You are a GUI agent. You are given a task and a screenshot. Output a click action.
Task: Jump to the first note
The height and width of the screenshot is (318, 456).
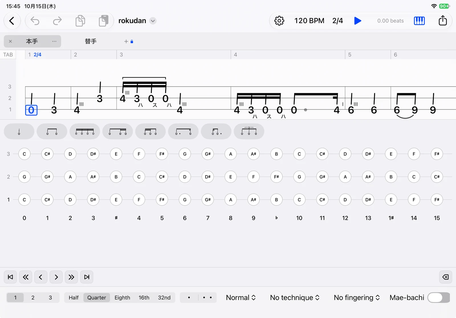click(10, 277)
